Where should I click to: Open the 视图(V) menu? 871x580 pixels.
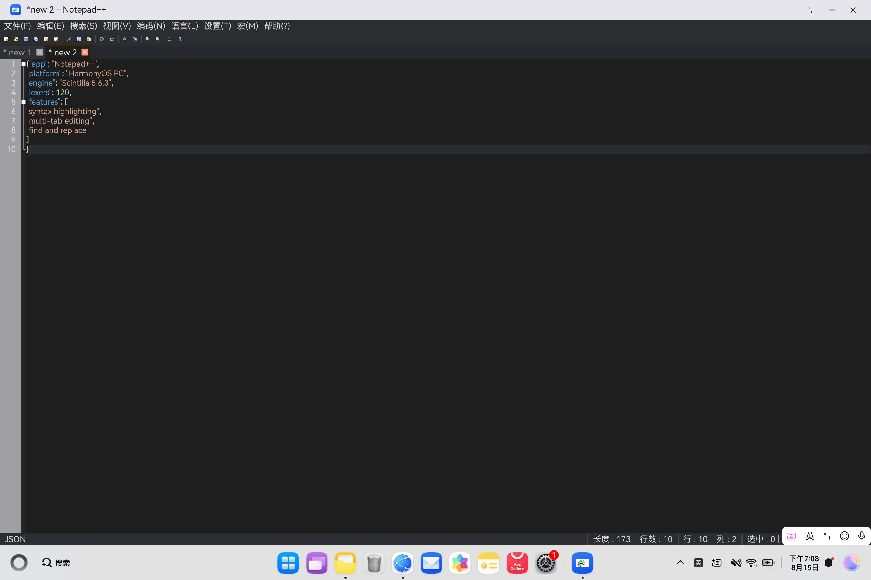coord(117,26)
